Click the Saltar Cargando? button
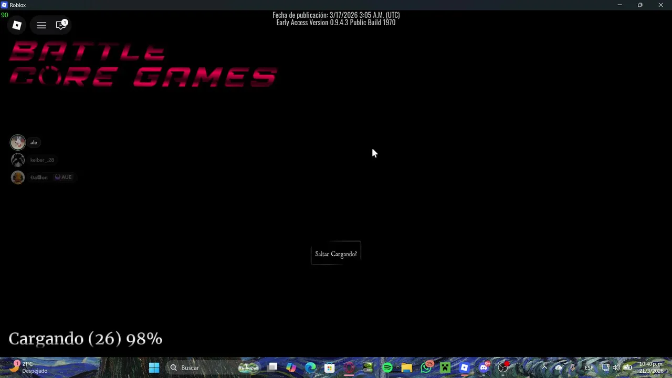672x378 pixels. [x=336, y=254]
